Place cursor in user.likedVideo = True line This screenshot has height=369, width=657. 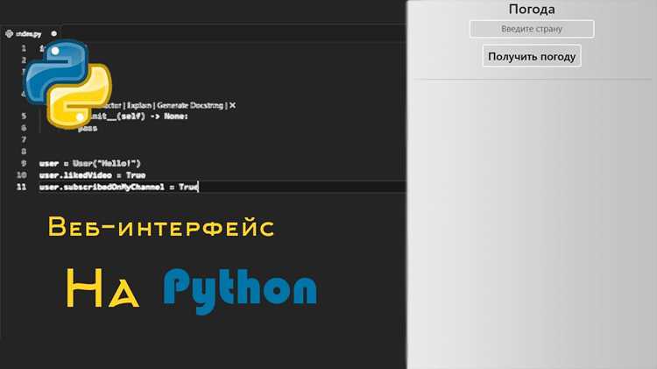[93, 175]
